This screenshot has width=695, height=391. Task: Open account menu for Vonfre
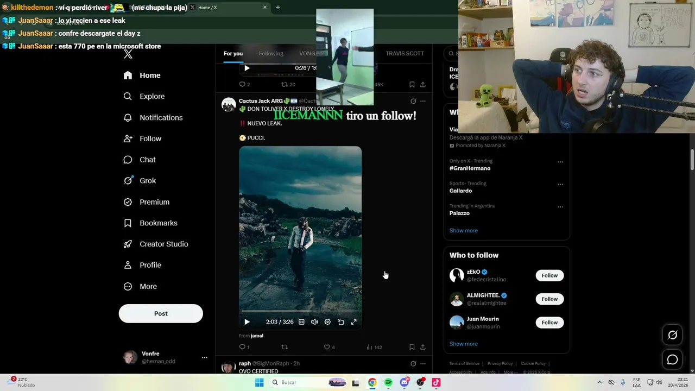(166, 357)
